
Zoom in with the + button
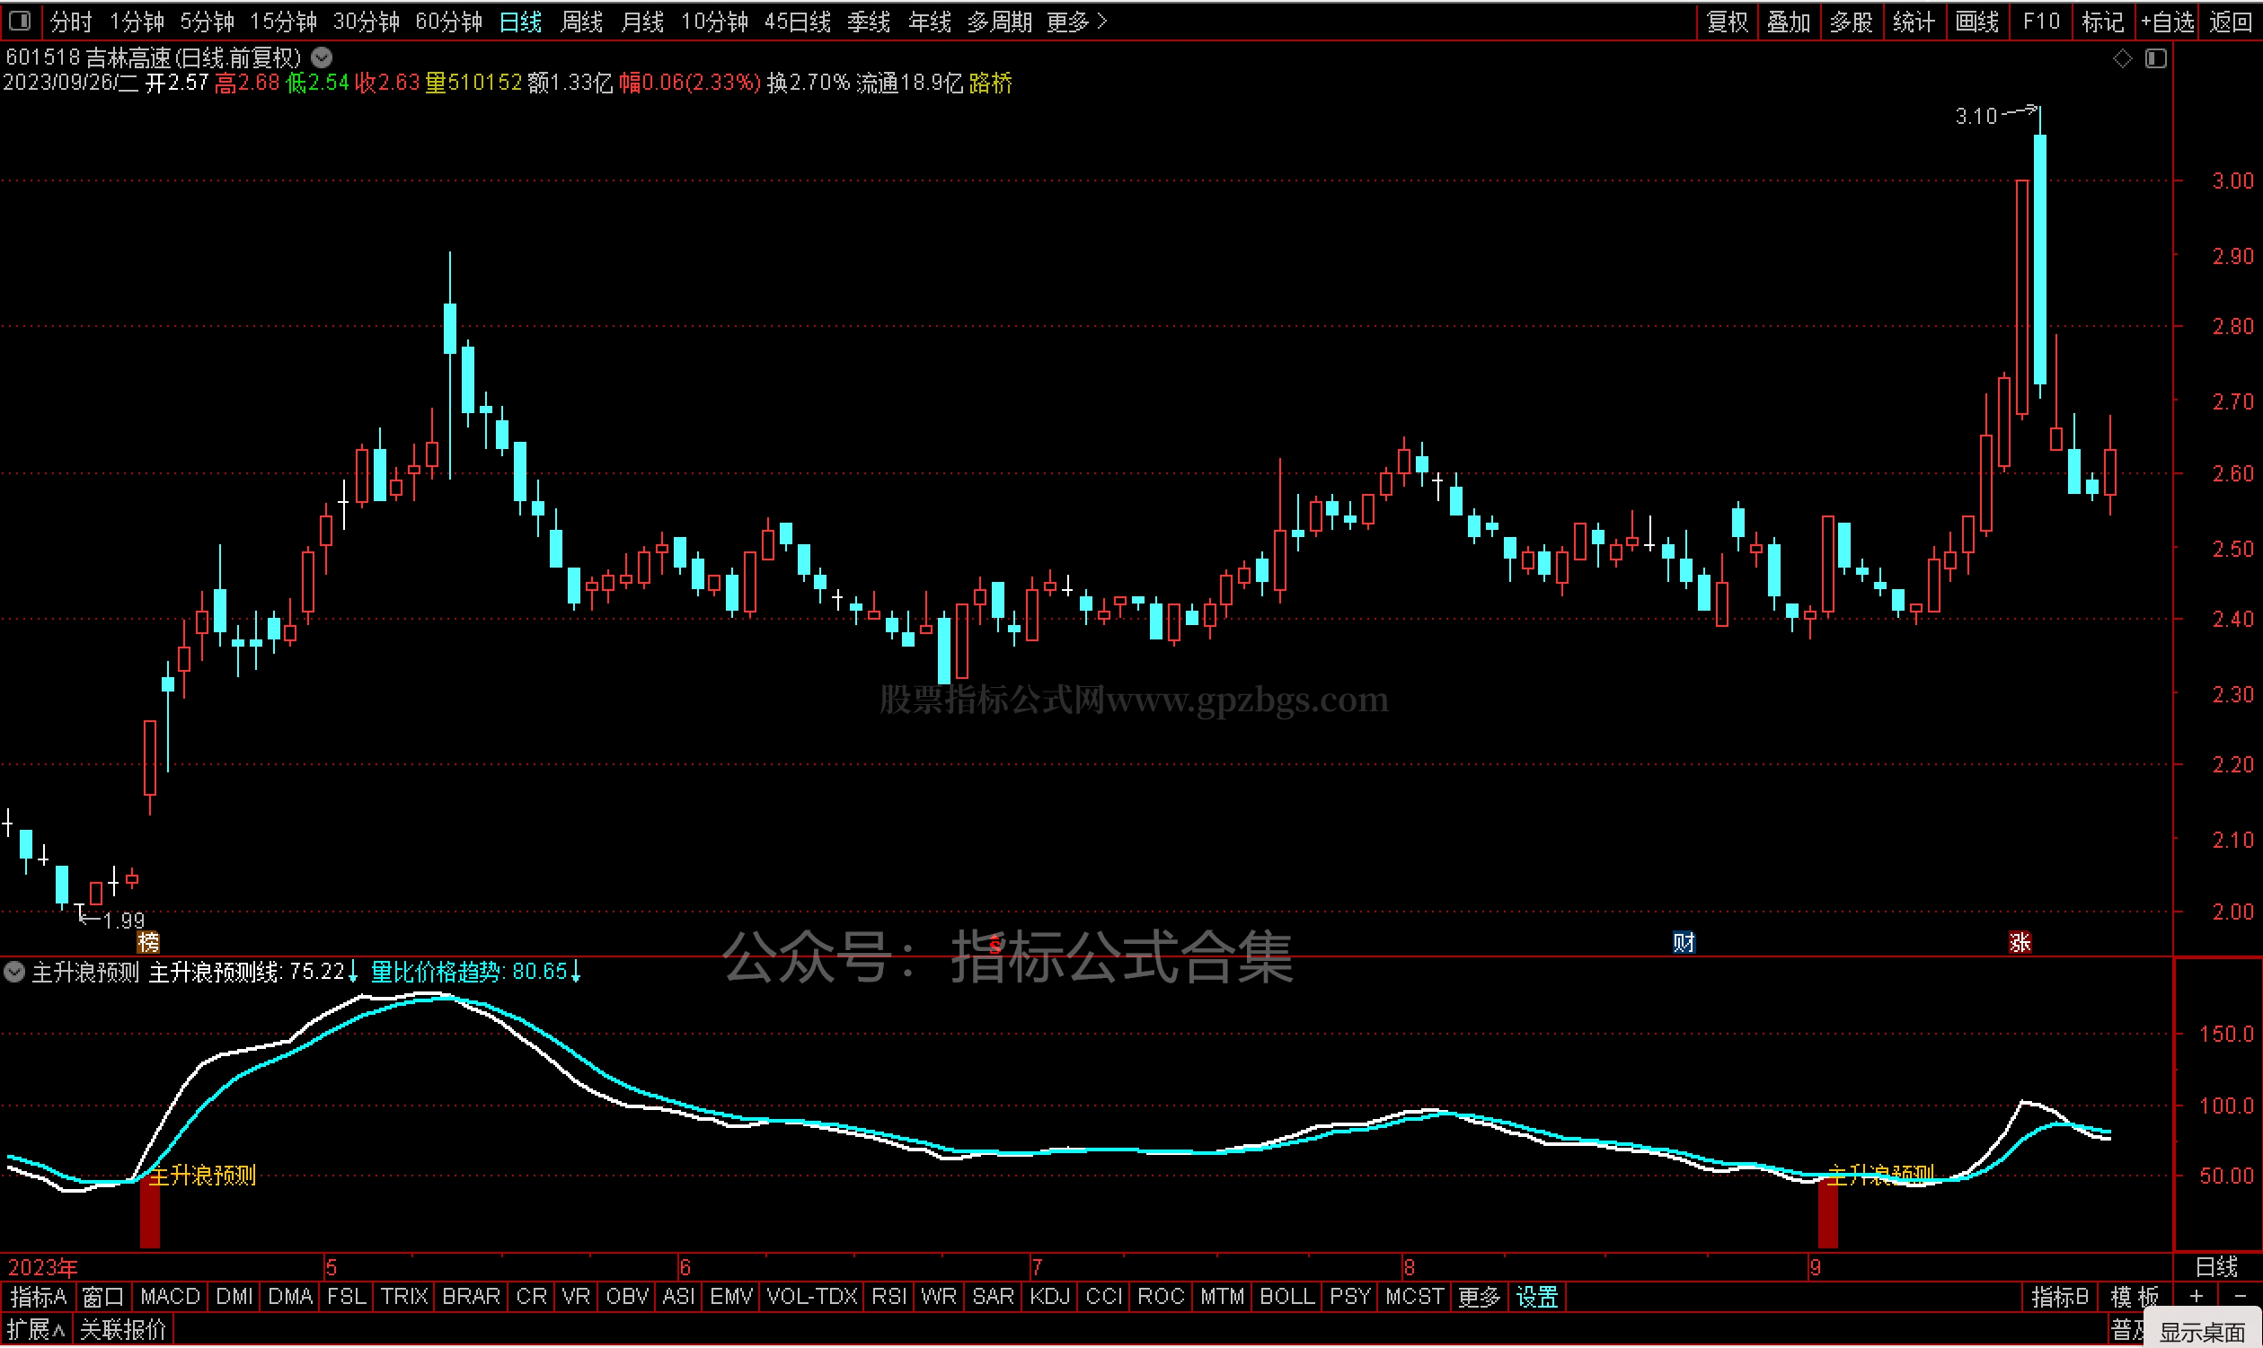tap(2197, 1298)
